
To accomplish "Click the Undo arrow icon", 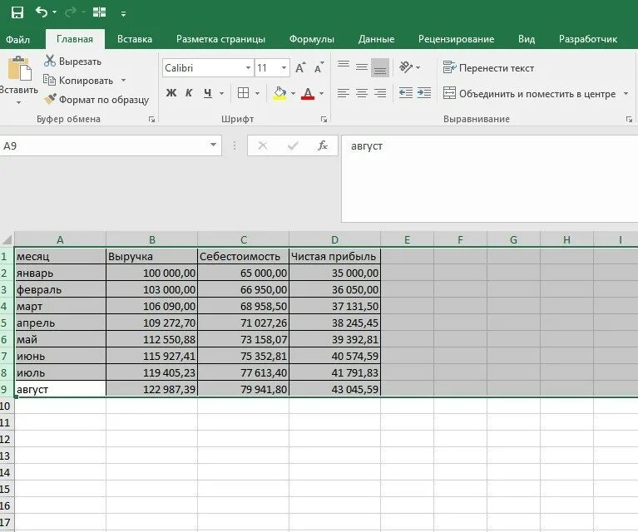I will (x=41, y=12).
